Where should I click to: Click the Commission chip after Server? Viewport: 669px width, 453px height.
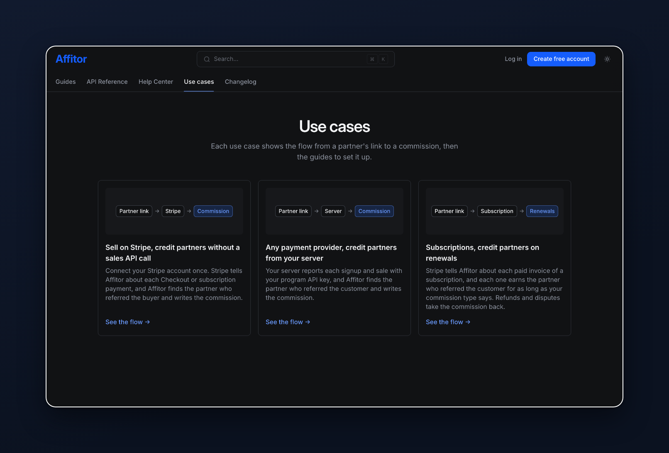pos(374,211)
